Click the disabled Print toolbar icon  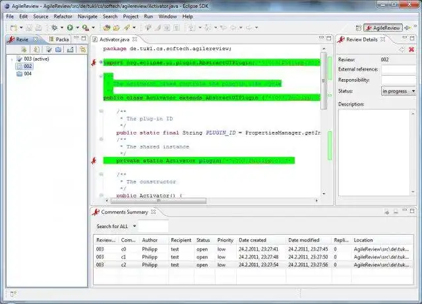[x=39, y=28]
